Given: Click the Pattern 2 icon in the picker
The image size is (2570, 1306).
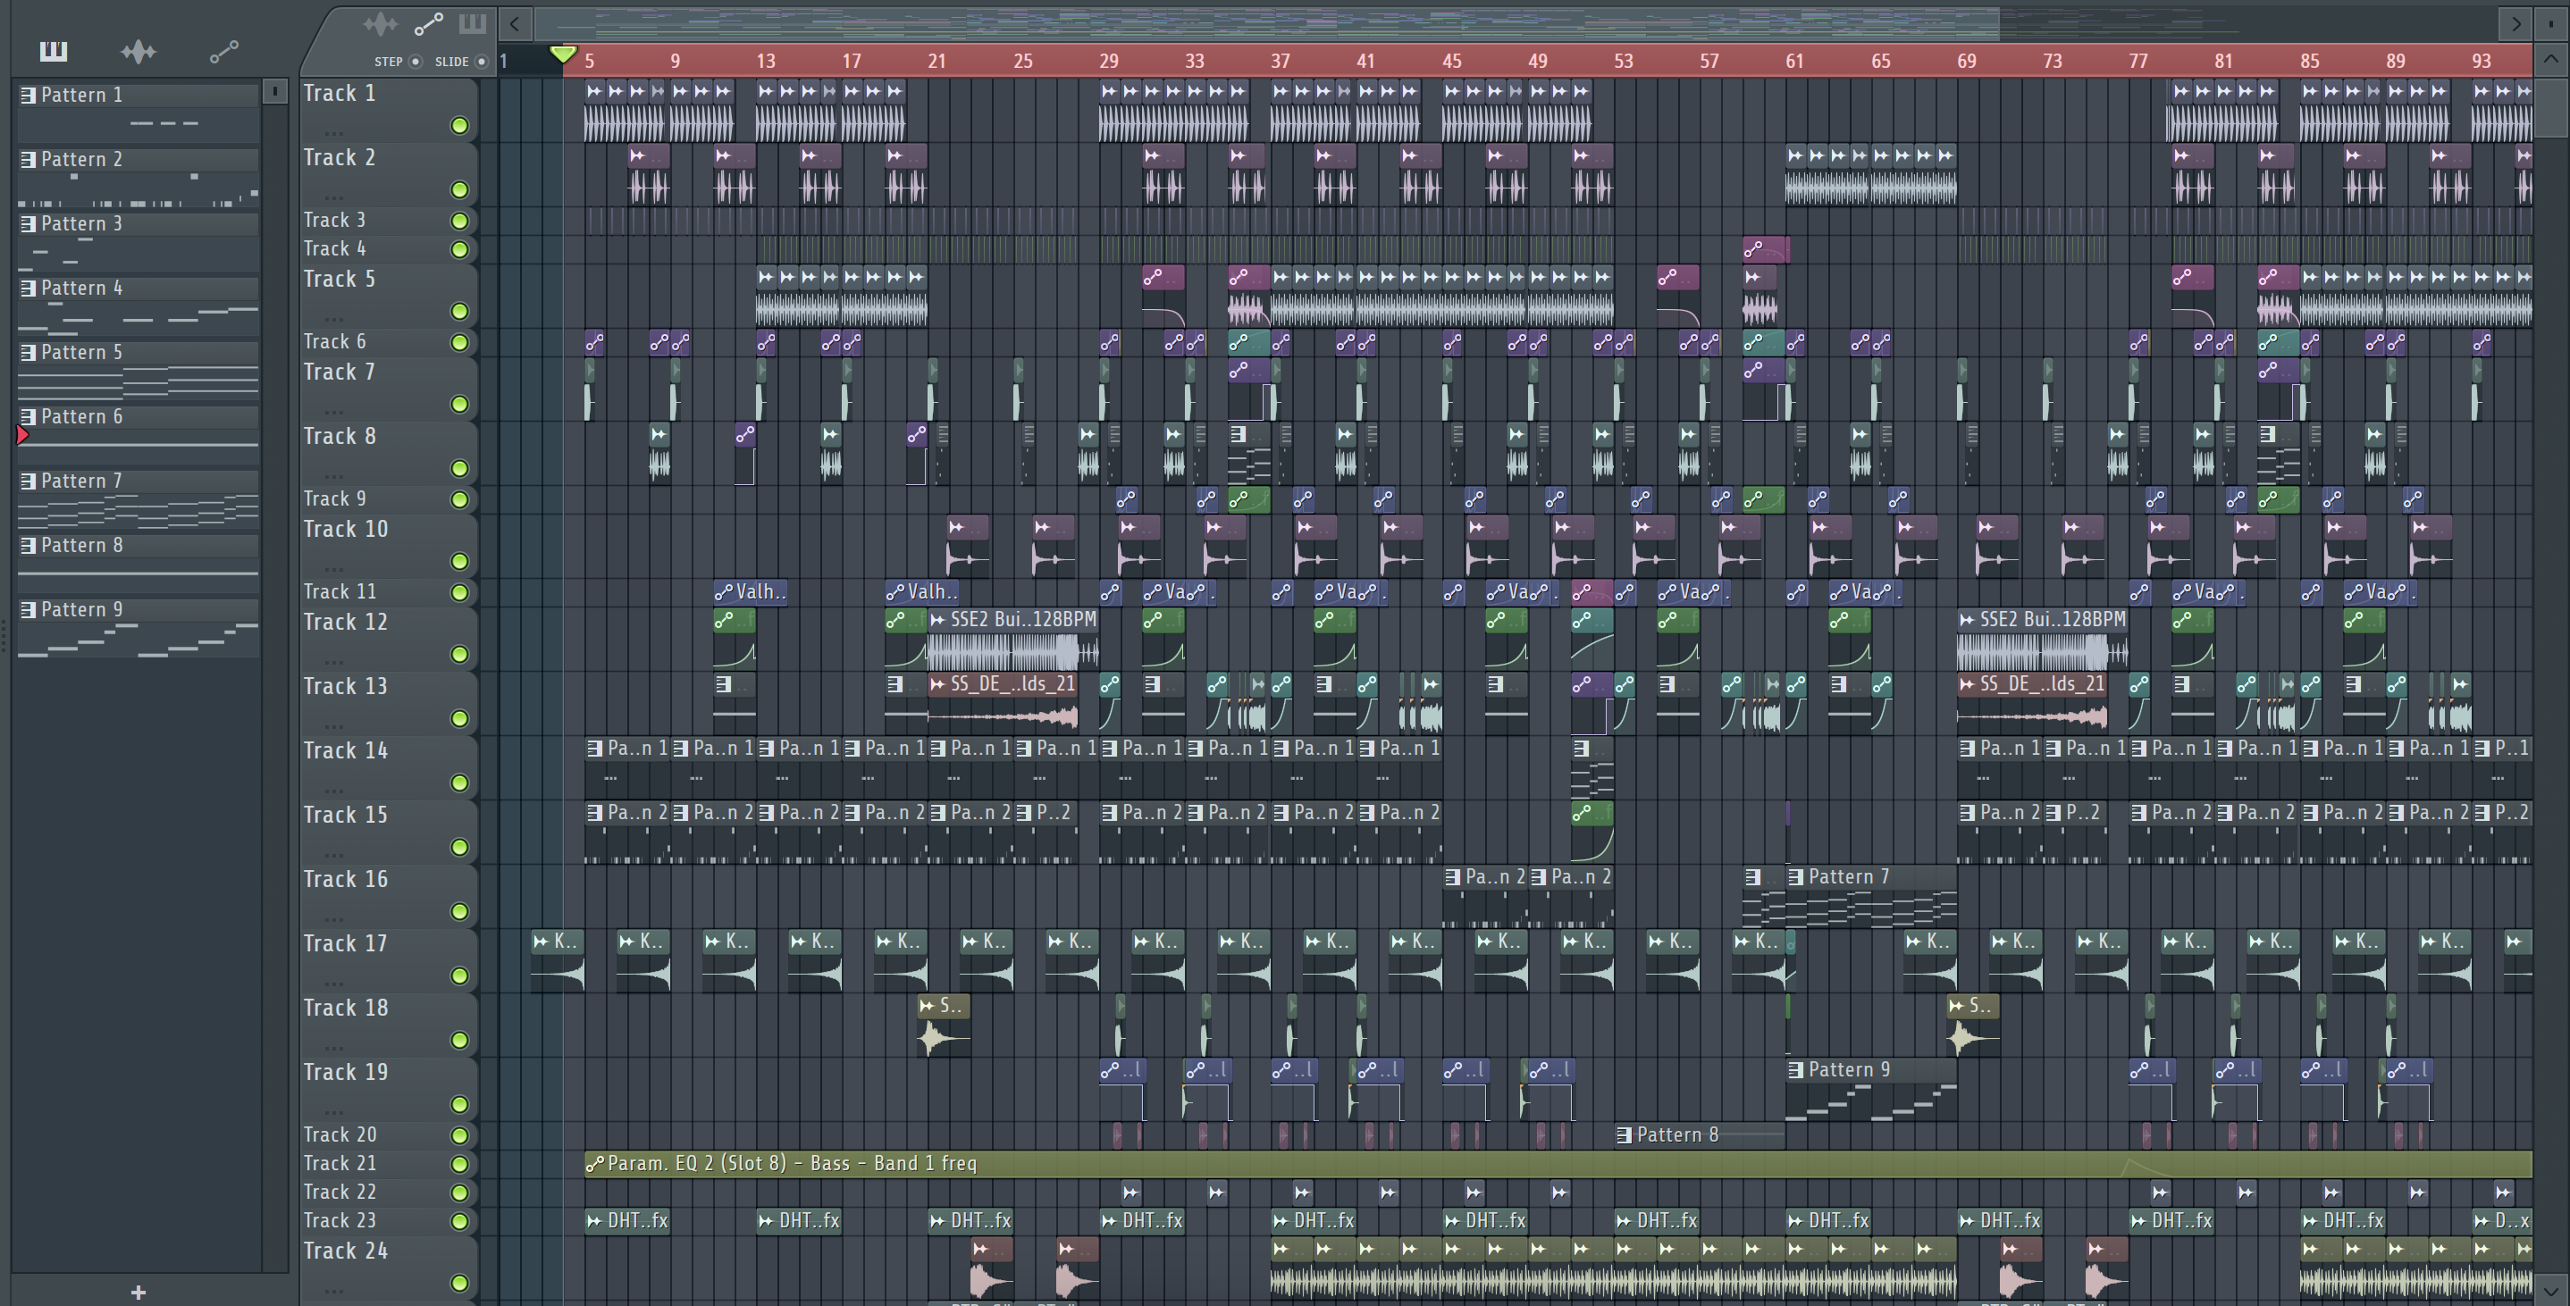Looking at the screenshot, I should 28,160.
